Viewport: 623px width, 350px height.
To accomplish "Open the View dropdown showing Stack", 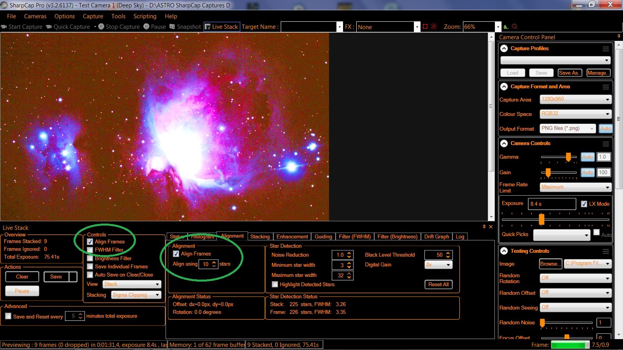I will coord(132,284).
